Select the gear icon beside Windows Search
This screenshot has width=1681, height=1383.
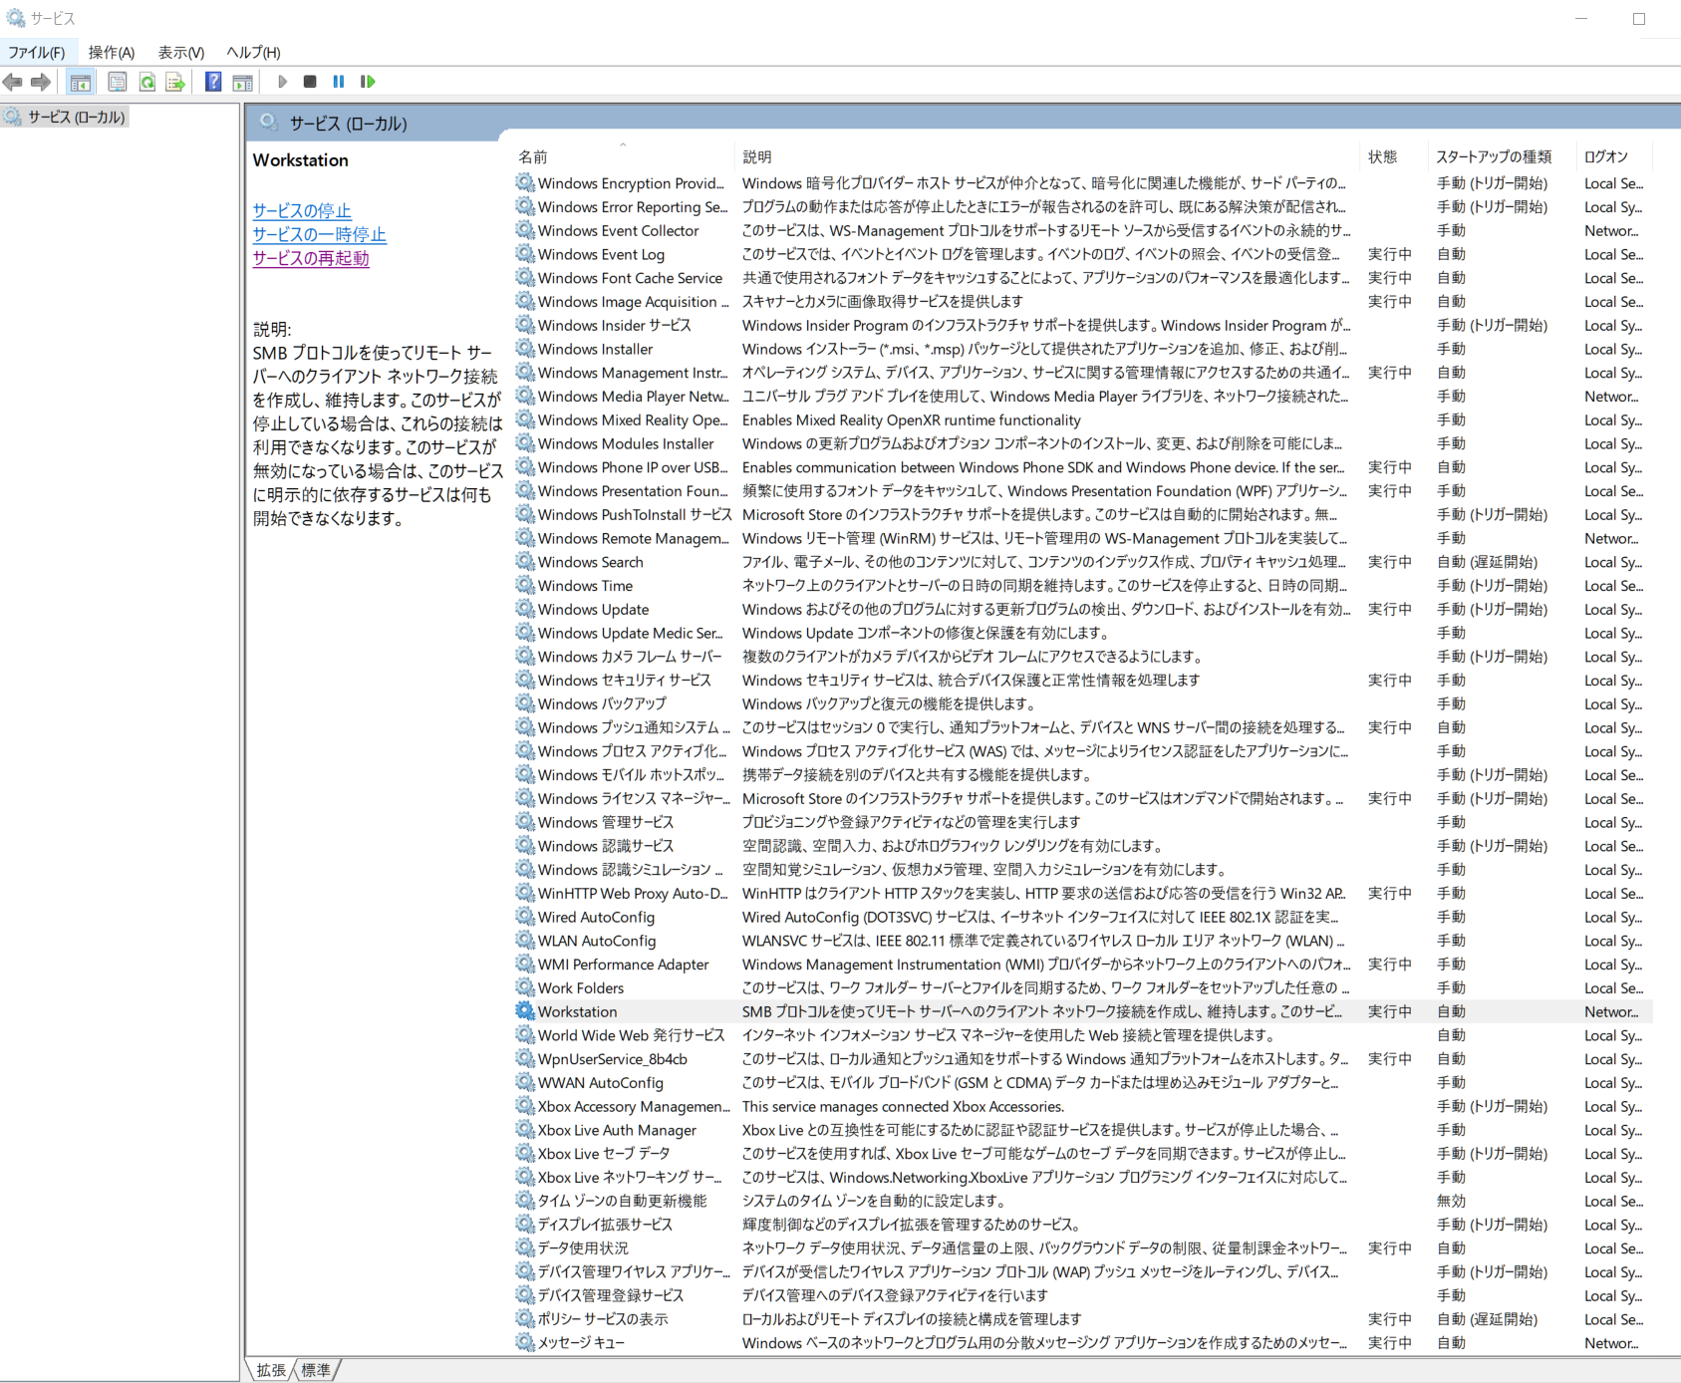tap(525, 561)
